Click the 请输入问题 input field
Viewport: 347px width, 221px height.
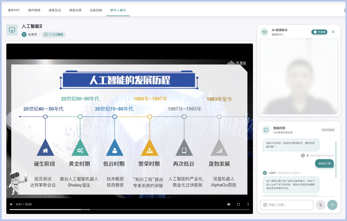click(x=287, y=205)
